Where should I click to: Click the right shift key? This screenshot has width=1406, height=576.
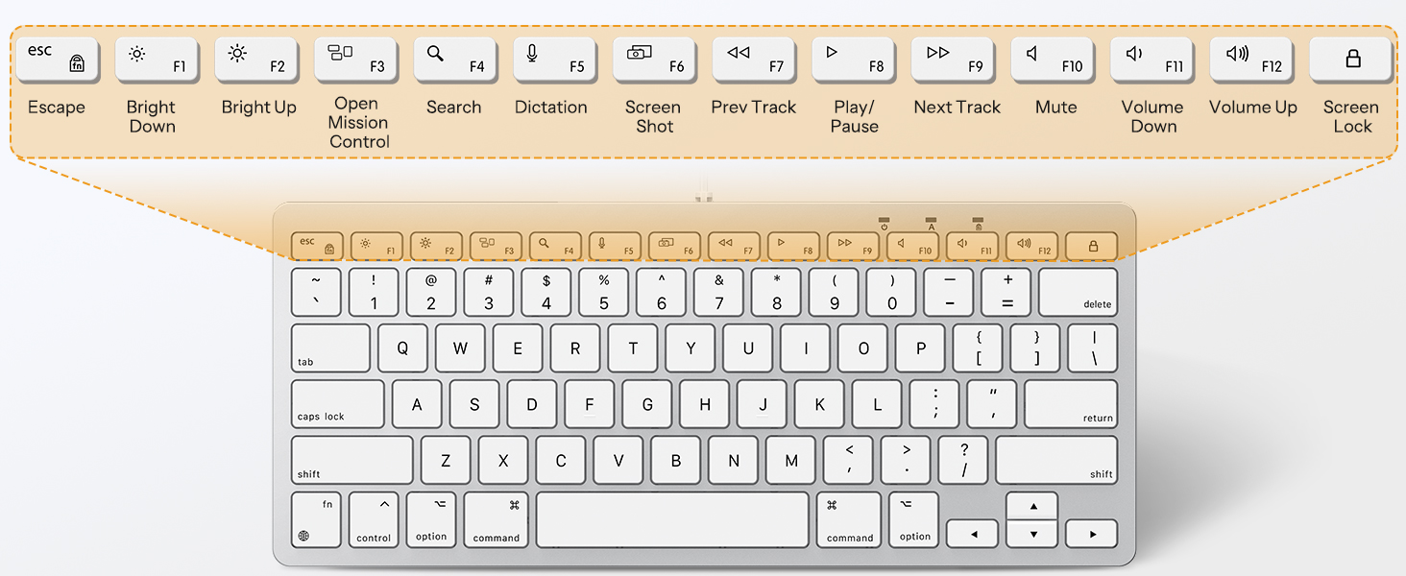point(1056,461)
